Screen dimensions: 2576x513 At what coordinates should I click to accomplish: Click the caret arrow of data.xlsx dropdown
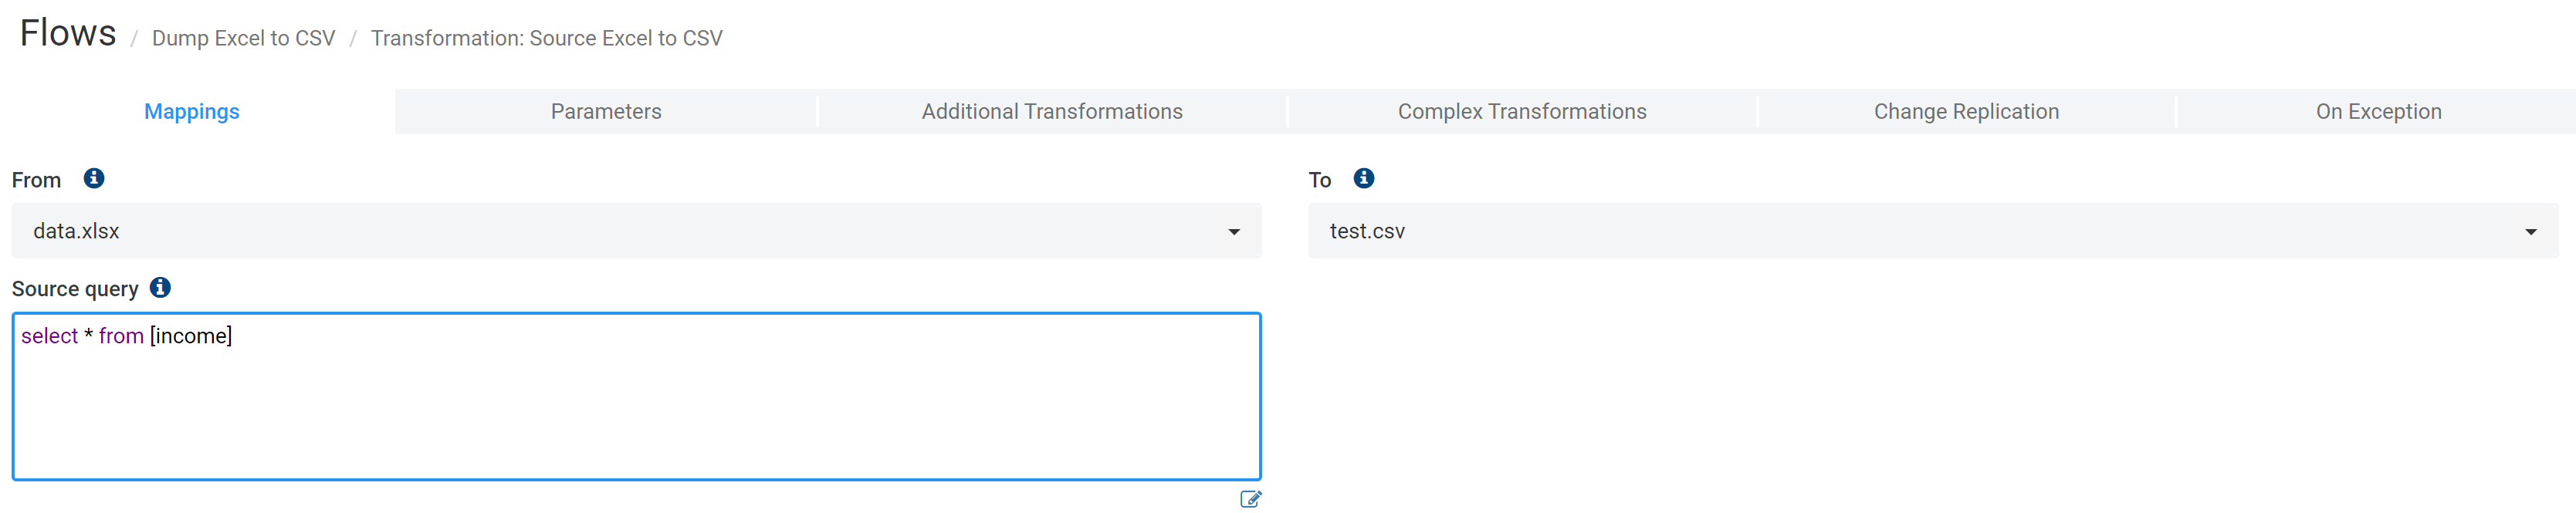click(x=1234, y=232)
